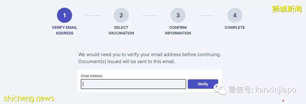Image resolution: width=306 pixels, height=104 pixels.
Task: Click the connector line between steps 2 and 3
Action: coord(150,16)
